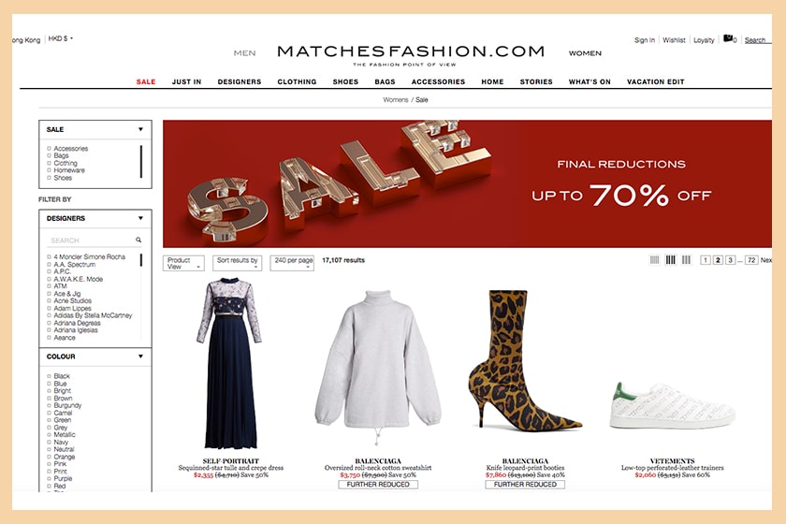The width and height of the screenshot is (786, 524).
Task: Click the Sign In link
Action: click(644, 40)
